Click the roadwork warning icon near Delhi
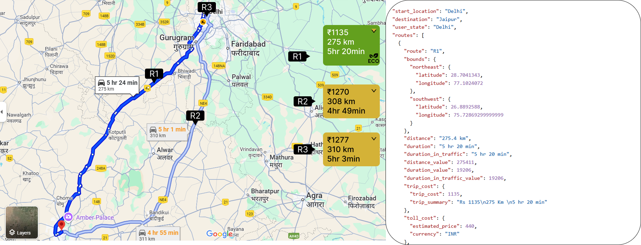This screenshot has height=245, width=641. [203, 22]
